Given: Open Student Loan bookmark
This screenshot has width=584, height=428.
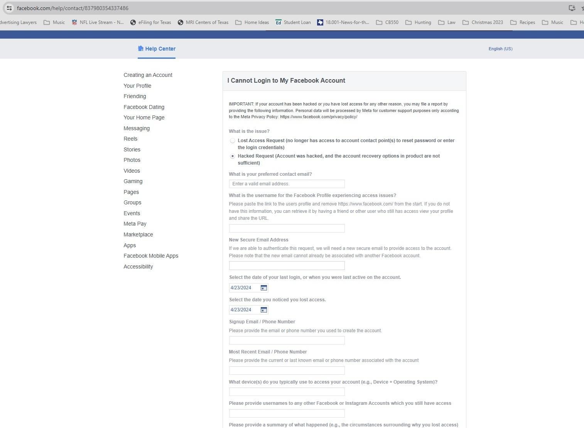Looking at the screenshot, I should (x=293, y=22).
